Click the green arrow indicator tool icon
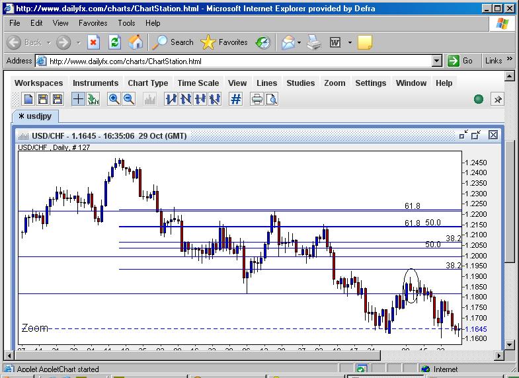This screenshot has width=519, height=378. click(x=93, y=99)
